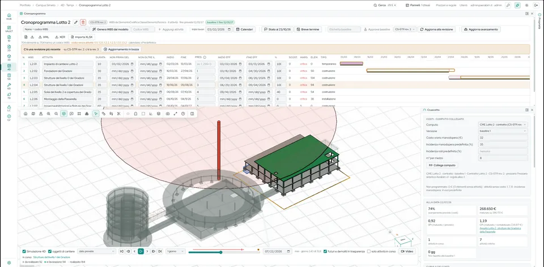
Task: Toggle the cube perspective view icon
Action: 64,114
